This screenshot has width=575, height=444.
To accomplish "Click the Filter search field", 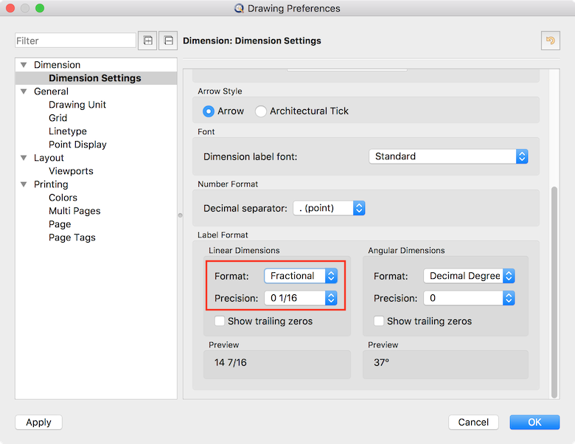I will (x=75, y=41).
